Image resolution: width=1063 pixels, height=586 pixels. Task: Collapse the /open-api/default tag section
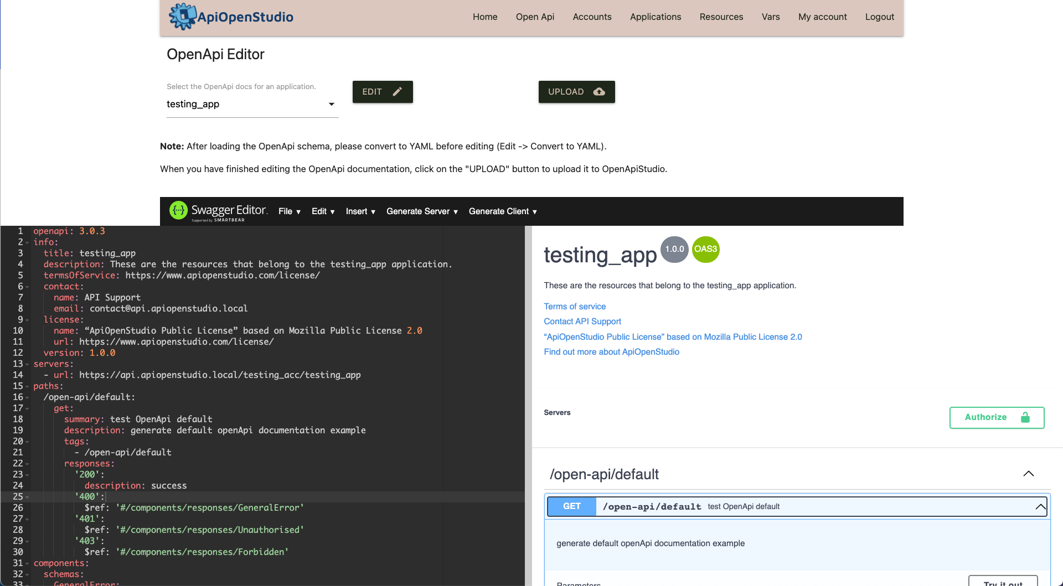pos(1028,474)
